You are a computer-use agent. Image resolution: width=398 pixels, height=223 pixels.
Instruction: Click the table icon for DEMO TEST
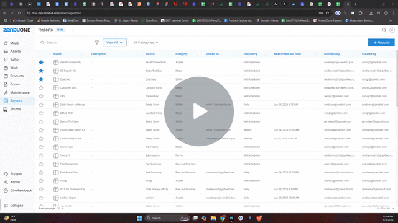(x=56, y=113)
